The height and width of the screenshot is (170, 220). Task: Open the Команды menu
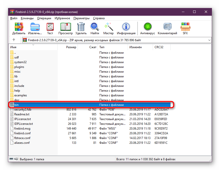pyautogui.click(x=27, y=18)
